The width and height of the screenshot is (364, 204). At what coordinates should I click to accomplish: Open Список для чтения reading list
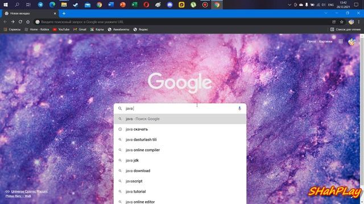pyautogui.click(x=345, y=29)
